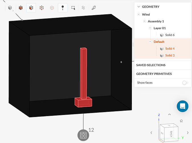Collapse the GEOMETRY panel
This screenshot has height=143, width=192.
coord(139,7)
